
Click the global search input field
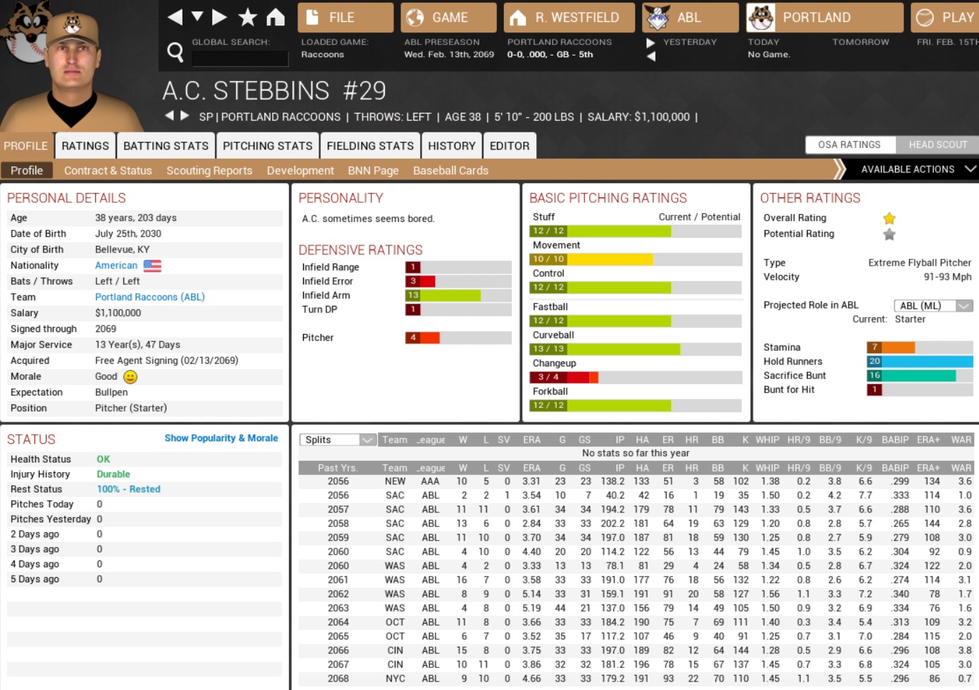tap(240, 58)
